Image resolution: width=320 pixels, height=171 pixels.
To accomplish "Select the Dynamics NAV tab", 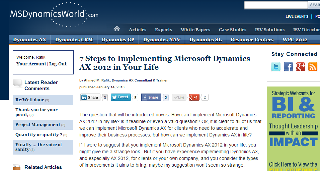I will pos(162,40).
